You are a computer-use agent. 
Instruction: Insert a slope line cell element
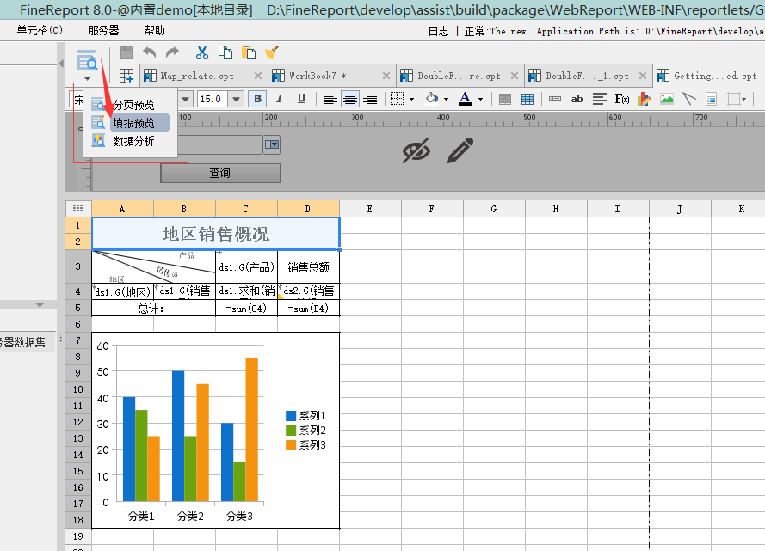point(689,99)
